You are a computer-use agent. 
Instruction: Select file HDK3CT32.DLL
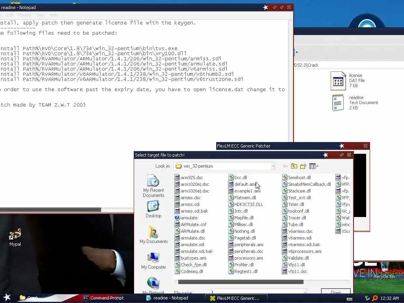pyautogui.click(x=245, y=204)
